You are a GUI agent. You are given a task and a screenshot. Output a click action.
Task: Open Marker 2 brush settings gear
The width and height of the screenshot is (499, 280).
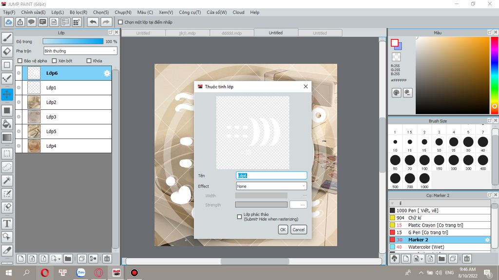click(487, 240)
